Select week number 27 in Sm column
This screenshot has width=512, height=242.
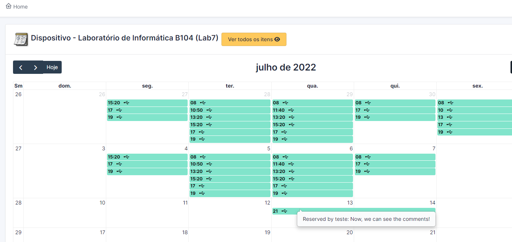pos(18,148)
